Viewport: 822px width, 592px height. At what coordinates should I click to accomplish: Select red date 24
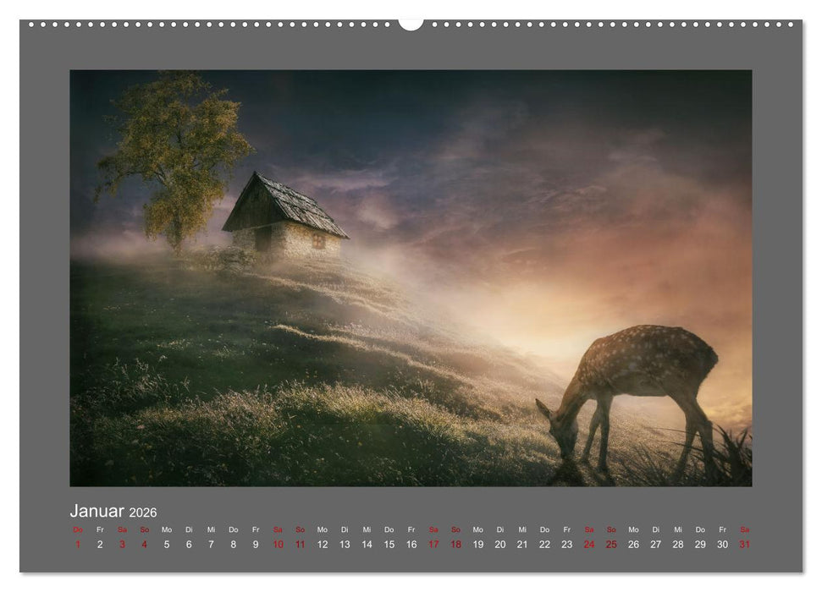click(589, 545)
